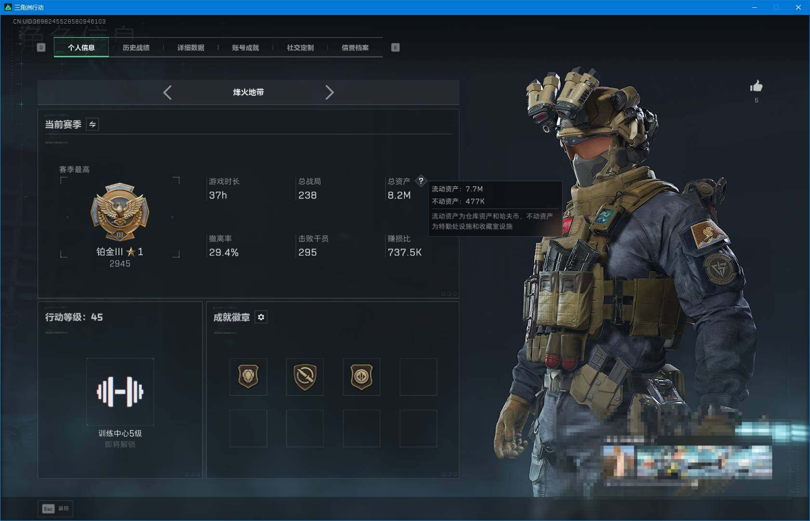Go to previous game mode with left chevron
This screenshot has height=521, width=810.
[168, 92]
